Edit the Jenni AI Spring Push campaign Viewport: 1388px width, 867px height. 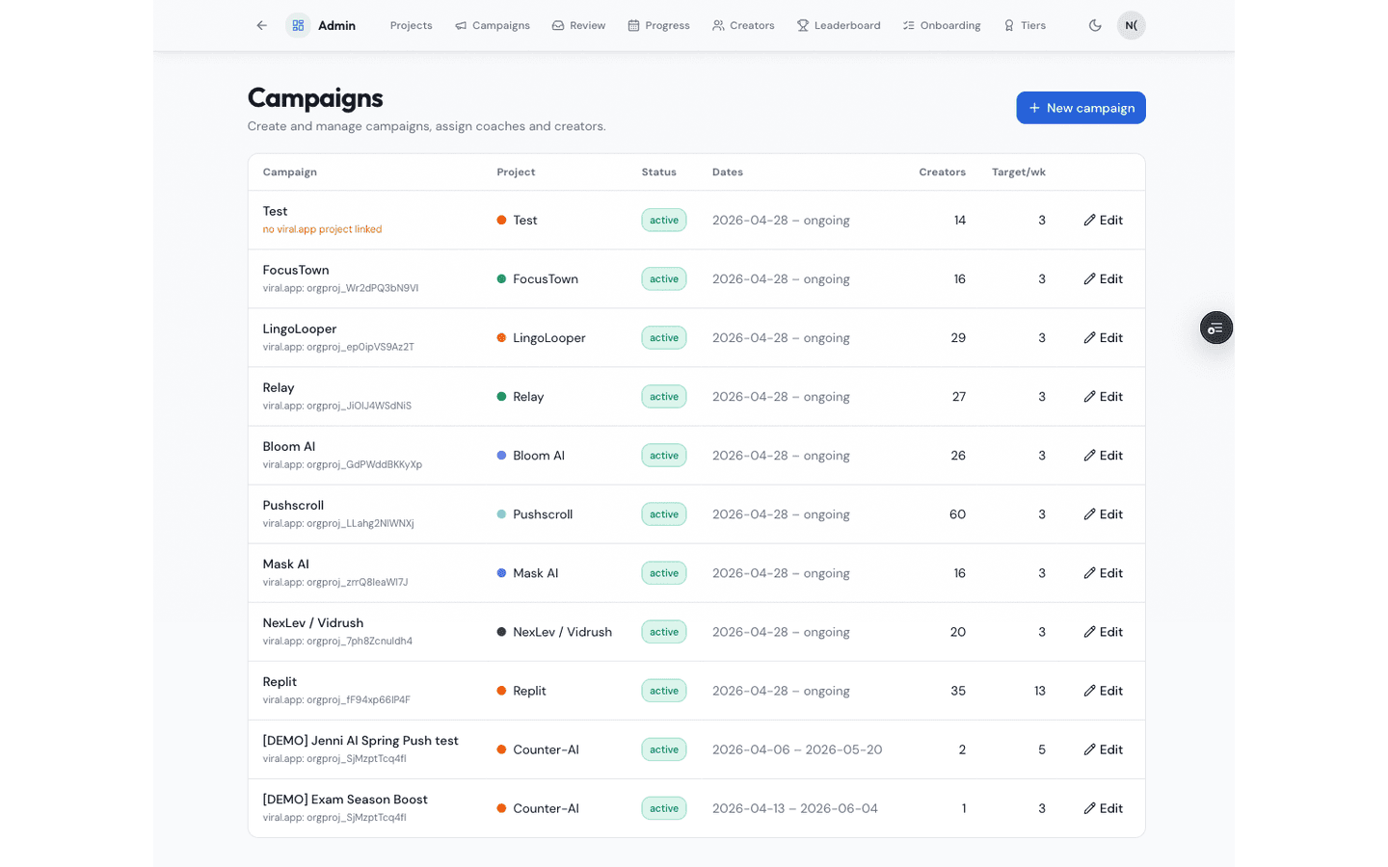tap(1103, 749)
